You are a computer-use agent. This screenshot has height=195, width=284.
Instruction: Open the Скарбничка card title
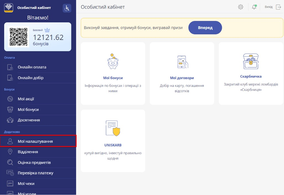(x=251, y=77)
